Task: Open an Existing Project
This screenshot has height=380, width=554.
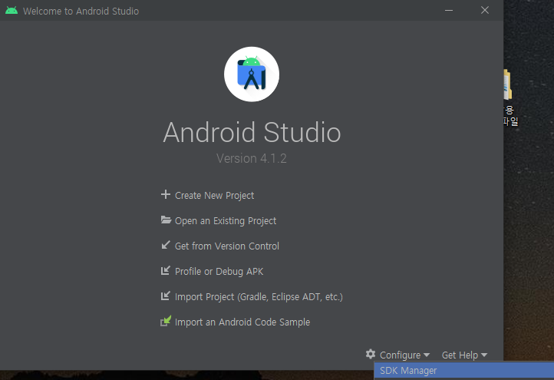Action: [226, 221]
